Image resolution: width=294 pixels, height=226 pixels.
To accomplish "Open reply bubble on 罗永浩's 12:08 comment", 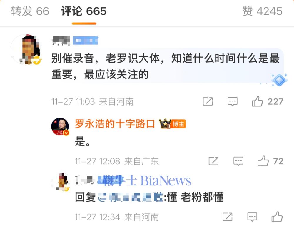I will tap(238, 161).
